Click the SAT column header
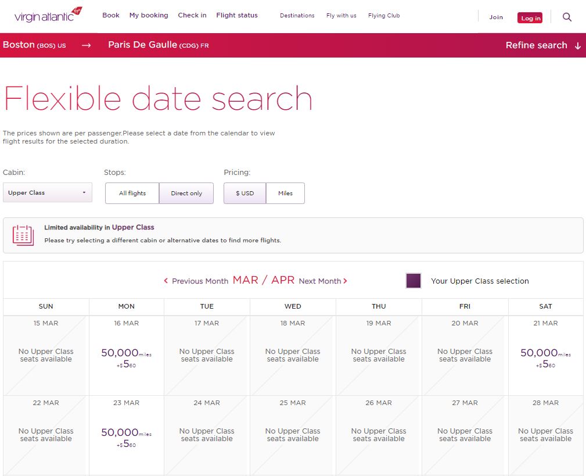The width and height of the screenshot is (586, 476). [545, 306]
